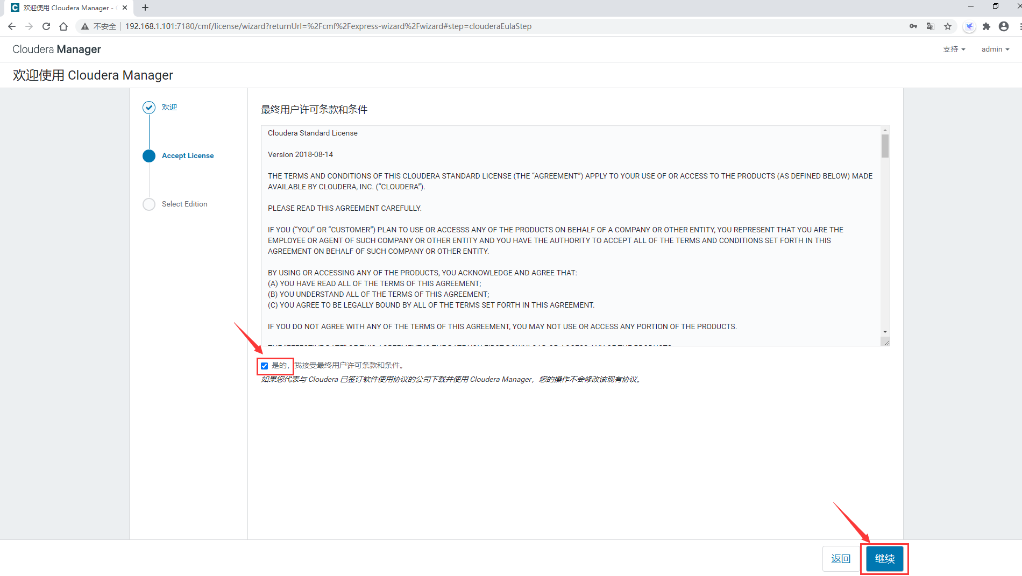Click the translate page icon
The width and height of the screenshot is (1022, 576).
(931, 26)
